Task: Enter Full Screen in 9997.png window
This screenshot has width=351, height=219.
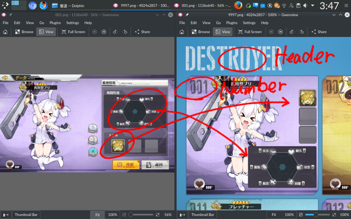Action: pyautogui.click(x=250, y=32)
